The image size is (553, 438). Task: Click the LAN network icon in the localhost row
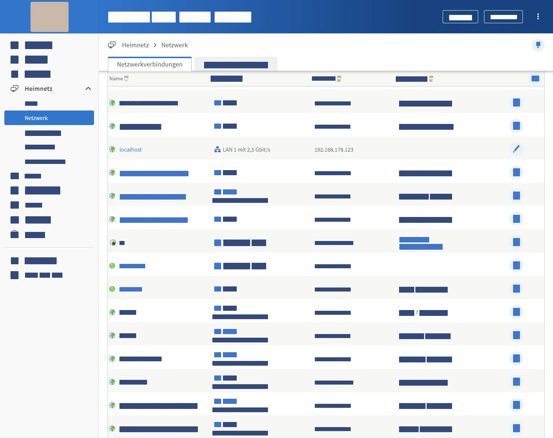[x=217, y=149]
